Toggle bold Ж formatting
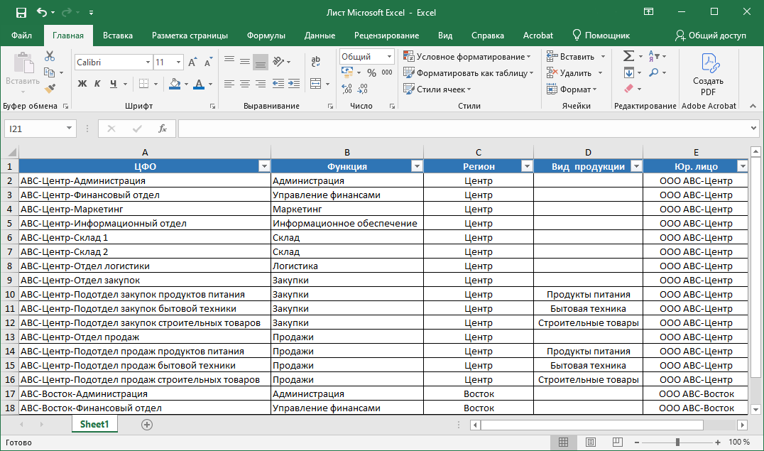Viewport: 764px width, 451px height. point(82,84)
